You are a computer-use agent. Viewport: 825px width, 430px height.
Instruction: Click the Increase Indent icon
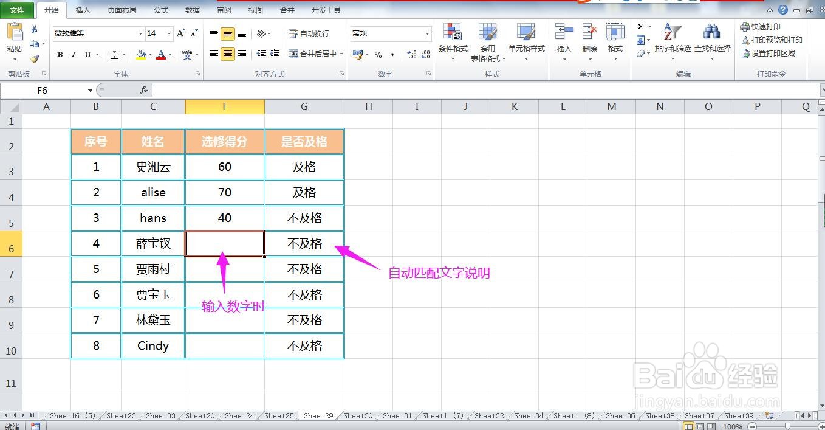[276, 54]
